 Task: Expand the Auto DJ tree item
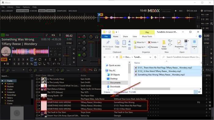coord(2,83)
